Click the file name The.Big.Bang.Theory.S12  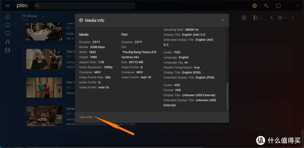pos(140,52)
